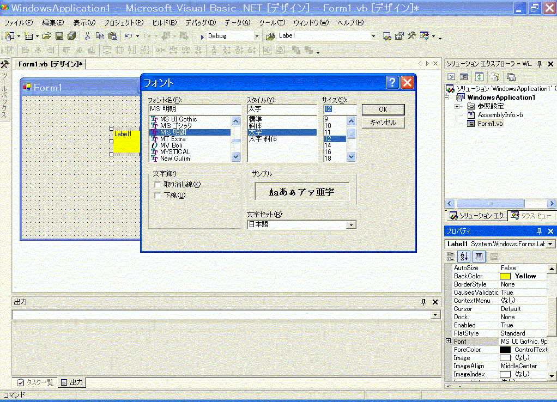Click the Properties Alphabetic sort icon
Image resolution: width=557 pixels, height=402 pixels.
(x=464, y=257)
